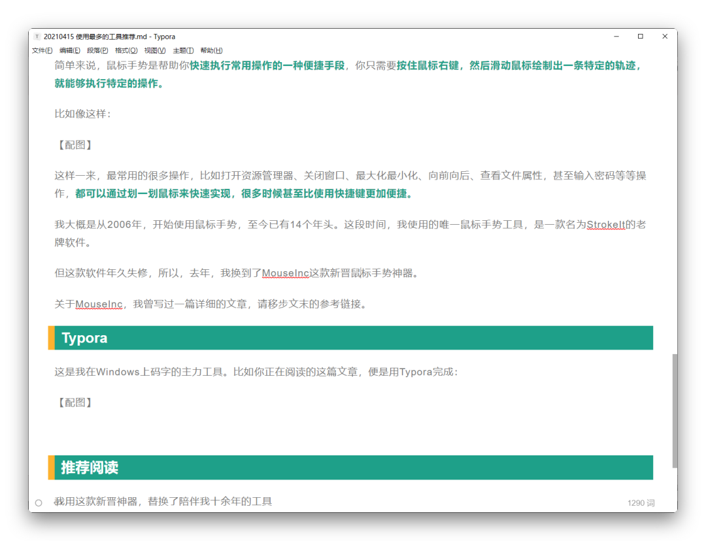706x541 pixels.
Task: Click the 推荐阅读 heading
Action: 90,467
